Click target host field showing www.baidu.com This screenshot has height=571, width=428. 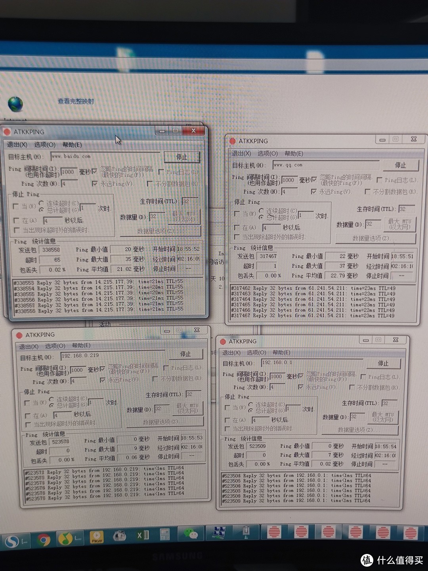[105, 157]
